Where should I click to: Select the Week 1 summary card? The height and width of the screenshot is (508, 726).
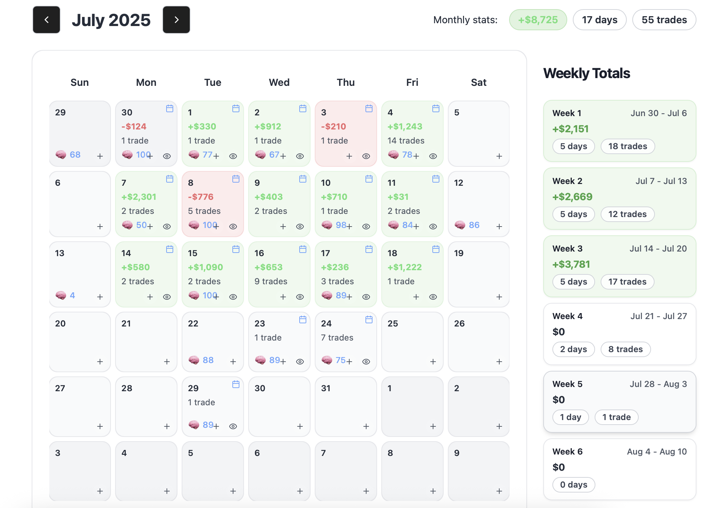coord(619,131)
